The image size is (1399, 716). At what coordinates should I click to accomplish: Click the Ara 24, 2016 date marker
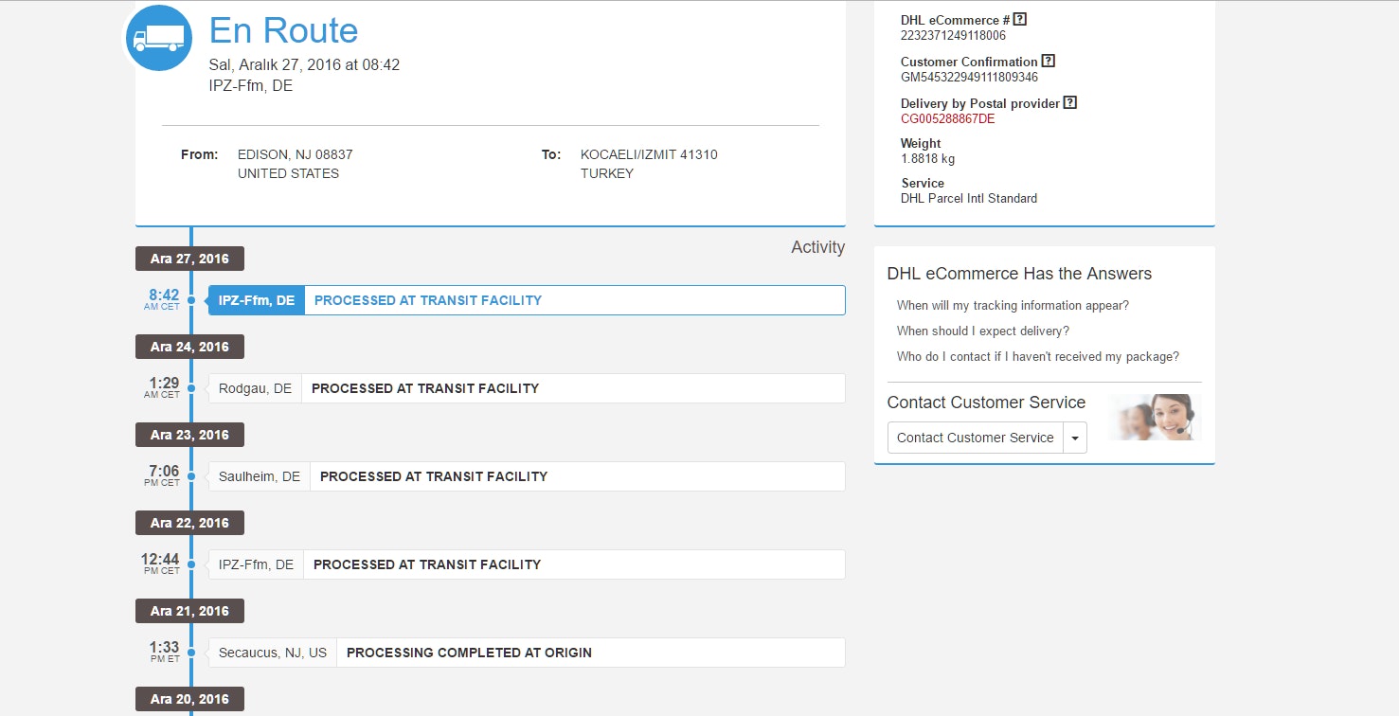coord(189,347)
